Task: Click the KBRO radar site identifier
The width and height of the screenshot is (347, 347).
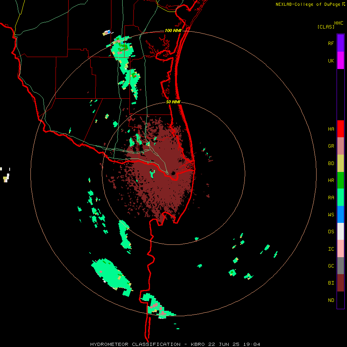Action: click(197, 344)
